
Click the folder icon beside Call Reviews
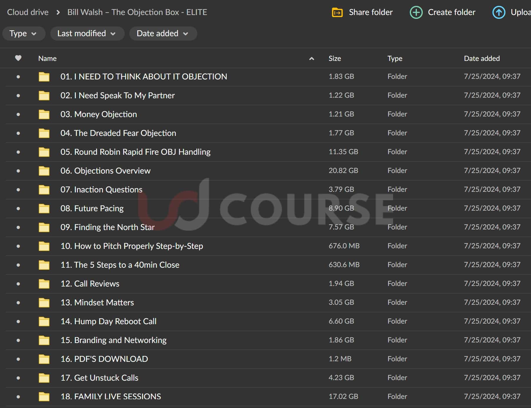click(x=44, y=284)
